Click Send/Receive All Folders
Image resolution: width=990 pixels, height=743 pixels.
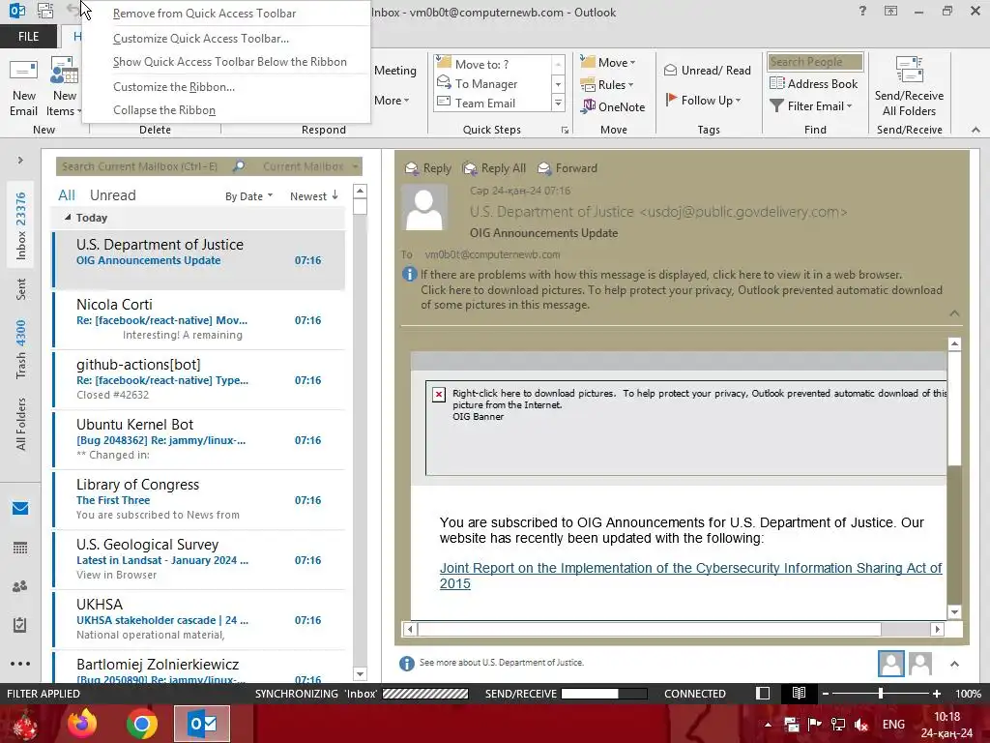tap(909, 87)
